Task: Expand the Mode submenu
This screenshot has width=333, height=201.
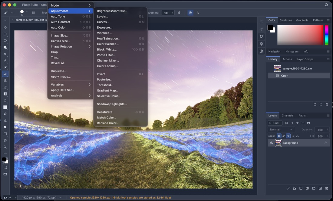Action: click(71, 5)
